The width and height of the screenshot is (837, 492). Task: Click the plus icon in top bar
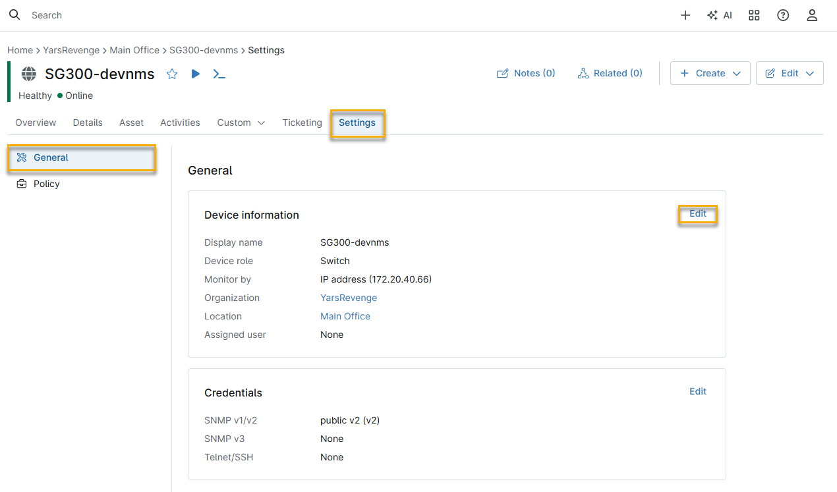[x=685, y=15]
